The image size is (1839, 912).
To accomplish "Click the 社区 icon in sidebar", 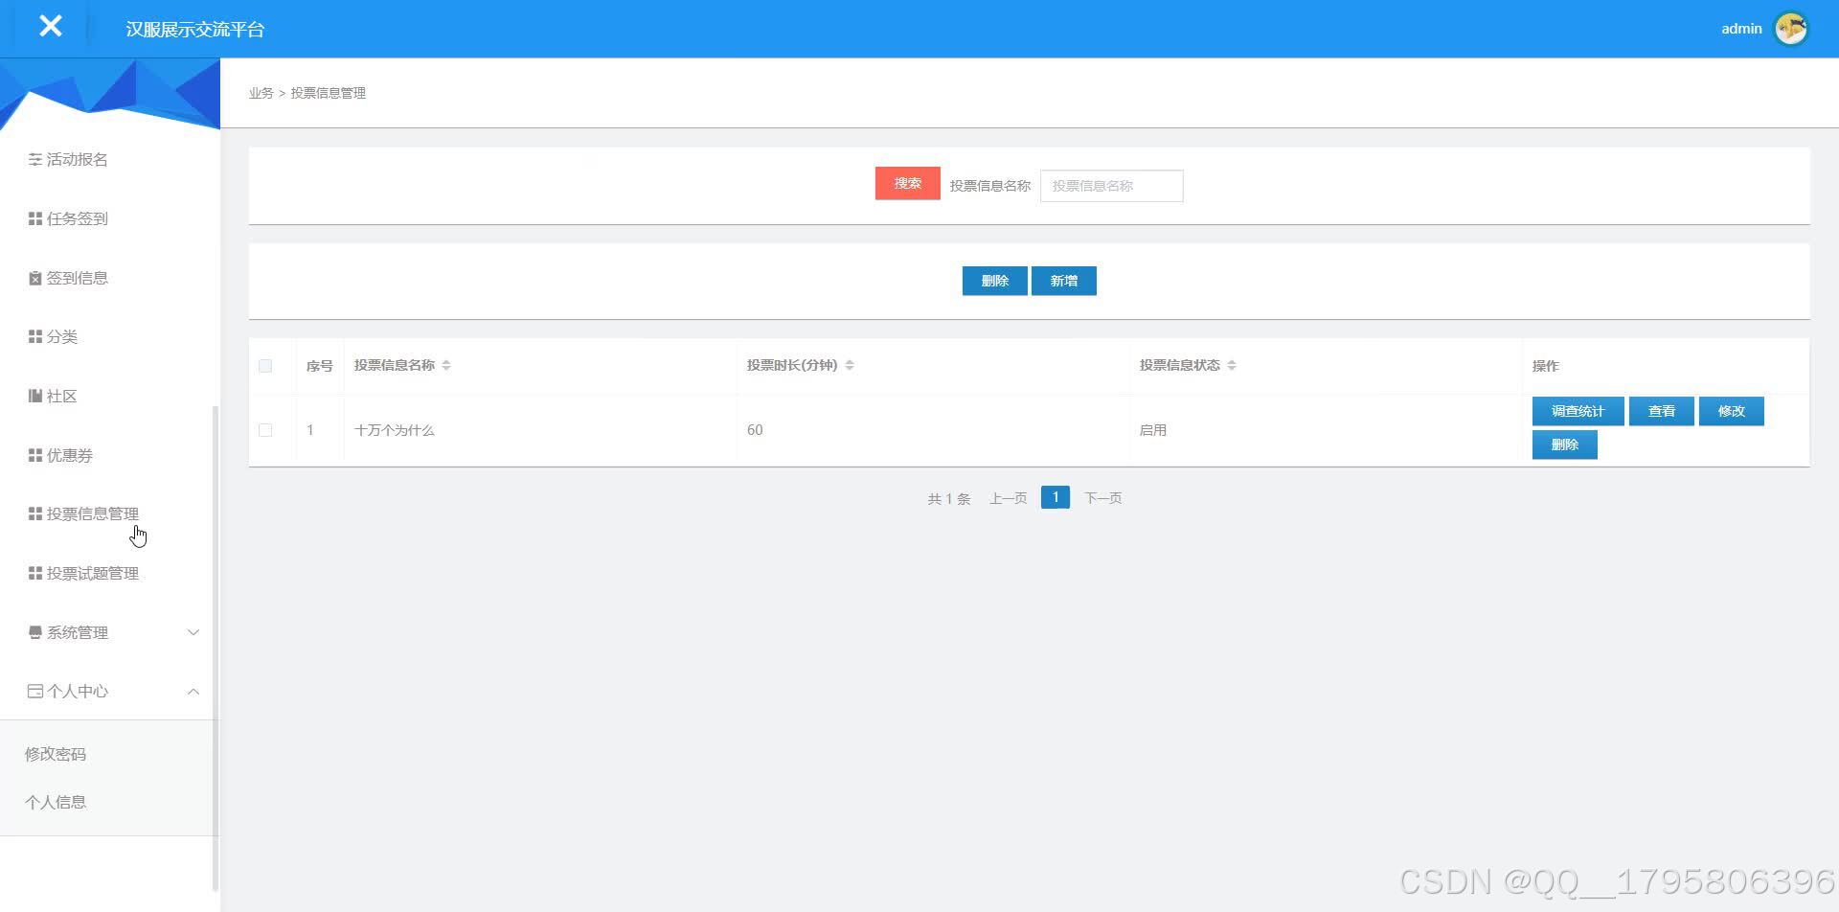I will click(x=34, y=396).
